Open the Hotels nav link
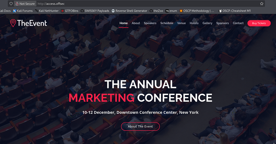 (x=194, y=23)
